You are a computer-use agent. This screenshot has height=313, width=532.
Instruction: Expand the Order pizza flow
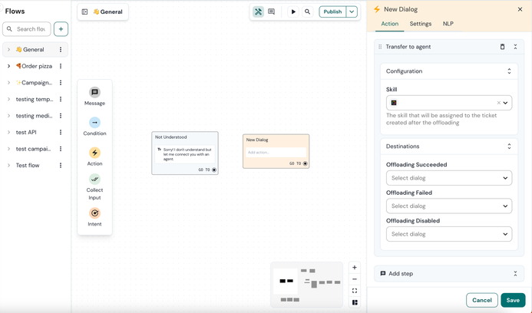(x=9, y=66)
